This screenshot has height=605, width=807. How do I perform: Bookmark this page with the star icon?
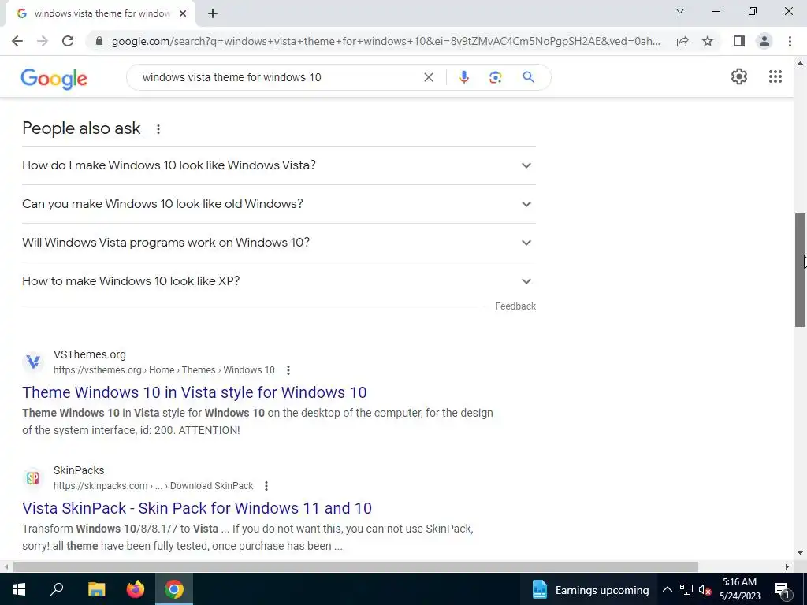[708, 41]
